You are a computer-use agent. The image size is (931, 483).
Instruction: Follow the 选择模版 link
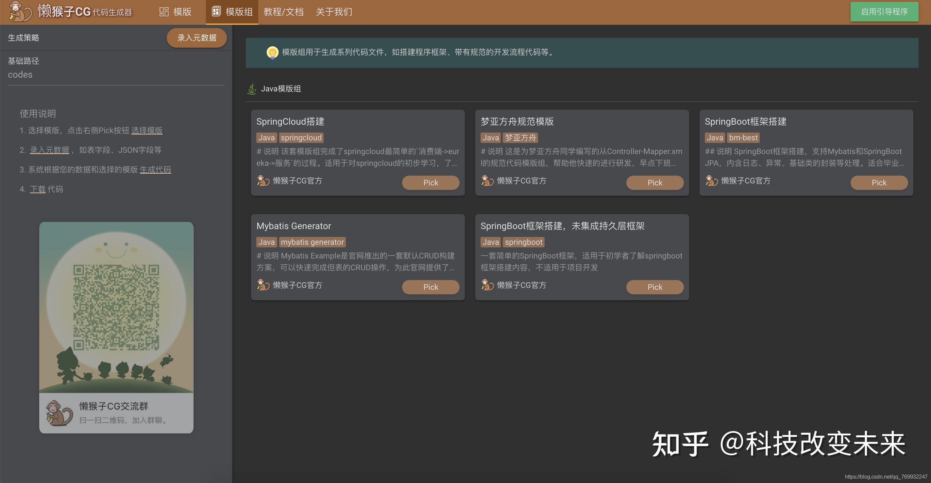(147, 130)
